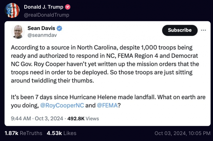Open the Sean Davis display name
213x141 pixels.
point(40,28)
